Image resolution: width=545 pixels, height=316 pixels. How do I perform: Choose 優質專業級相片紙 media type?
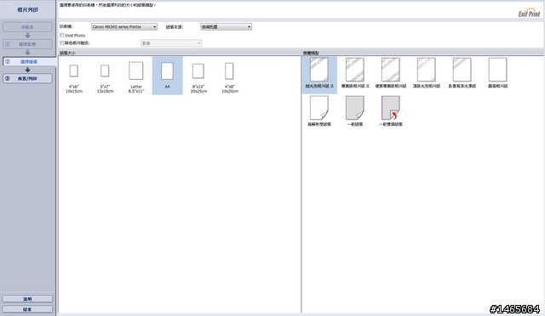[x=391, y=73]
